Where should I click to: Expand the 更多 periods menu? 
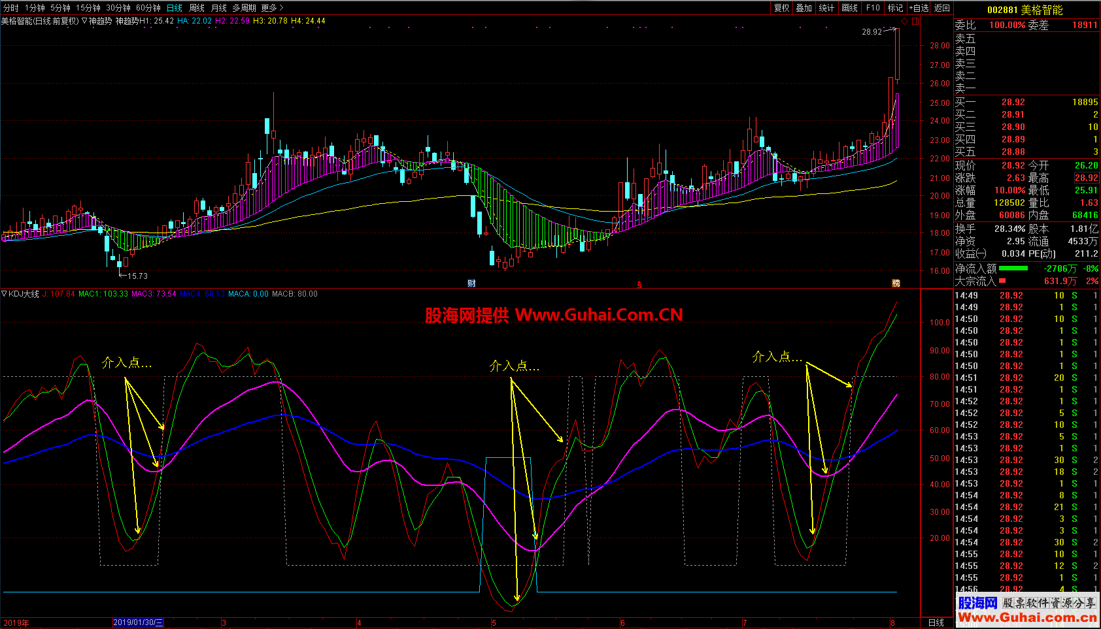click(272, 8)
